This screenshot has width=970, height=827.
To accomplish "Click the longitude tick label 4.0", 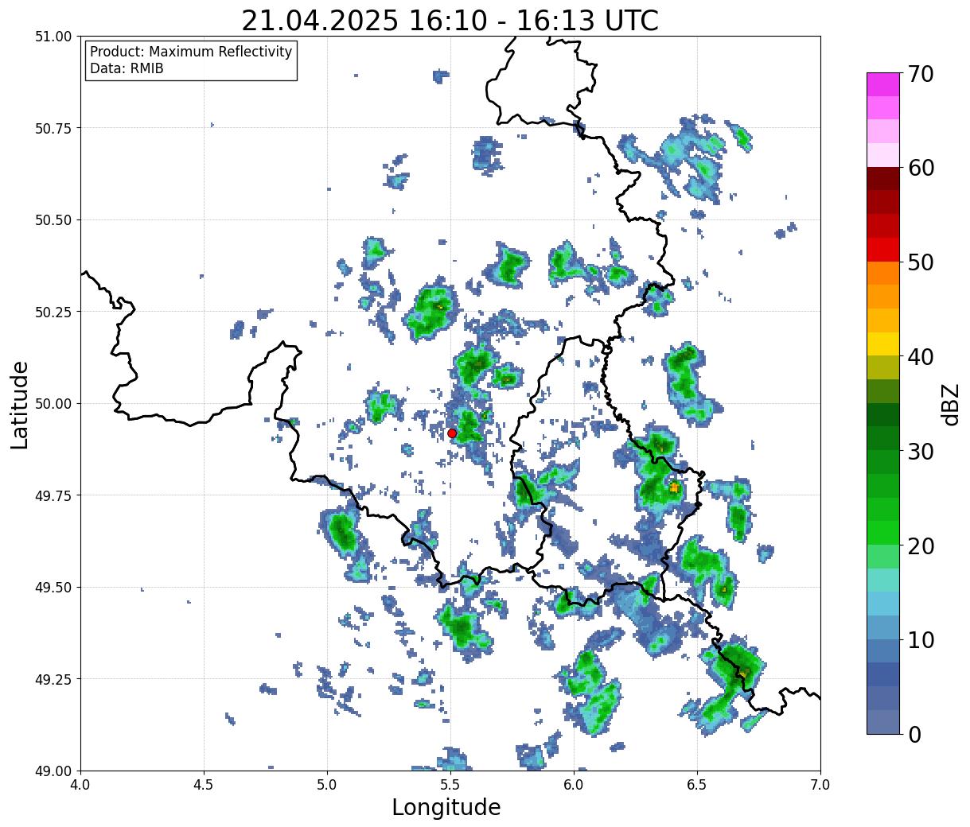I will click(80, 785).
